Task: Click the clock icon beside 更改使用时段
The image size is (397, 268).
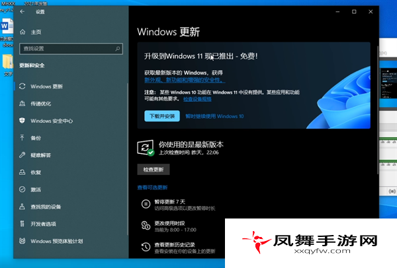Action: (x=146, y=226)
